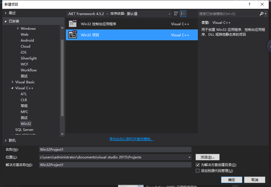The image size is (271, 187).
Task: Select the Win32 tree category
Action: [x=26, y=124]
